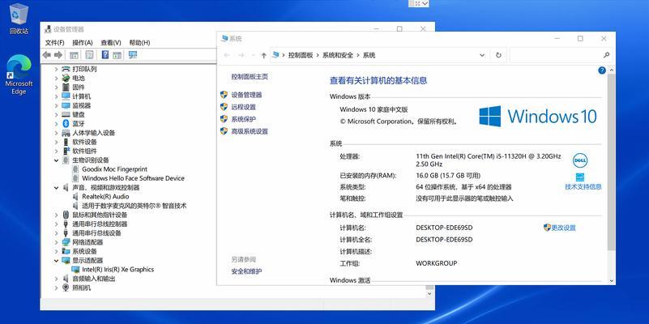Click the System window vertical scrollbar

[612, 161]
